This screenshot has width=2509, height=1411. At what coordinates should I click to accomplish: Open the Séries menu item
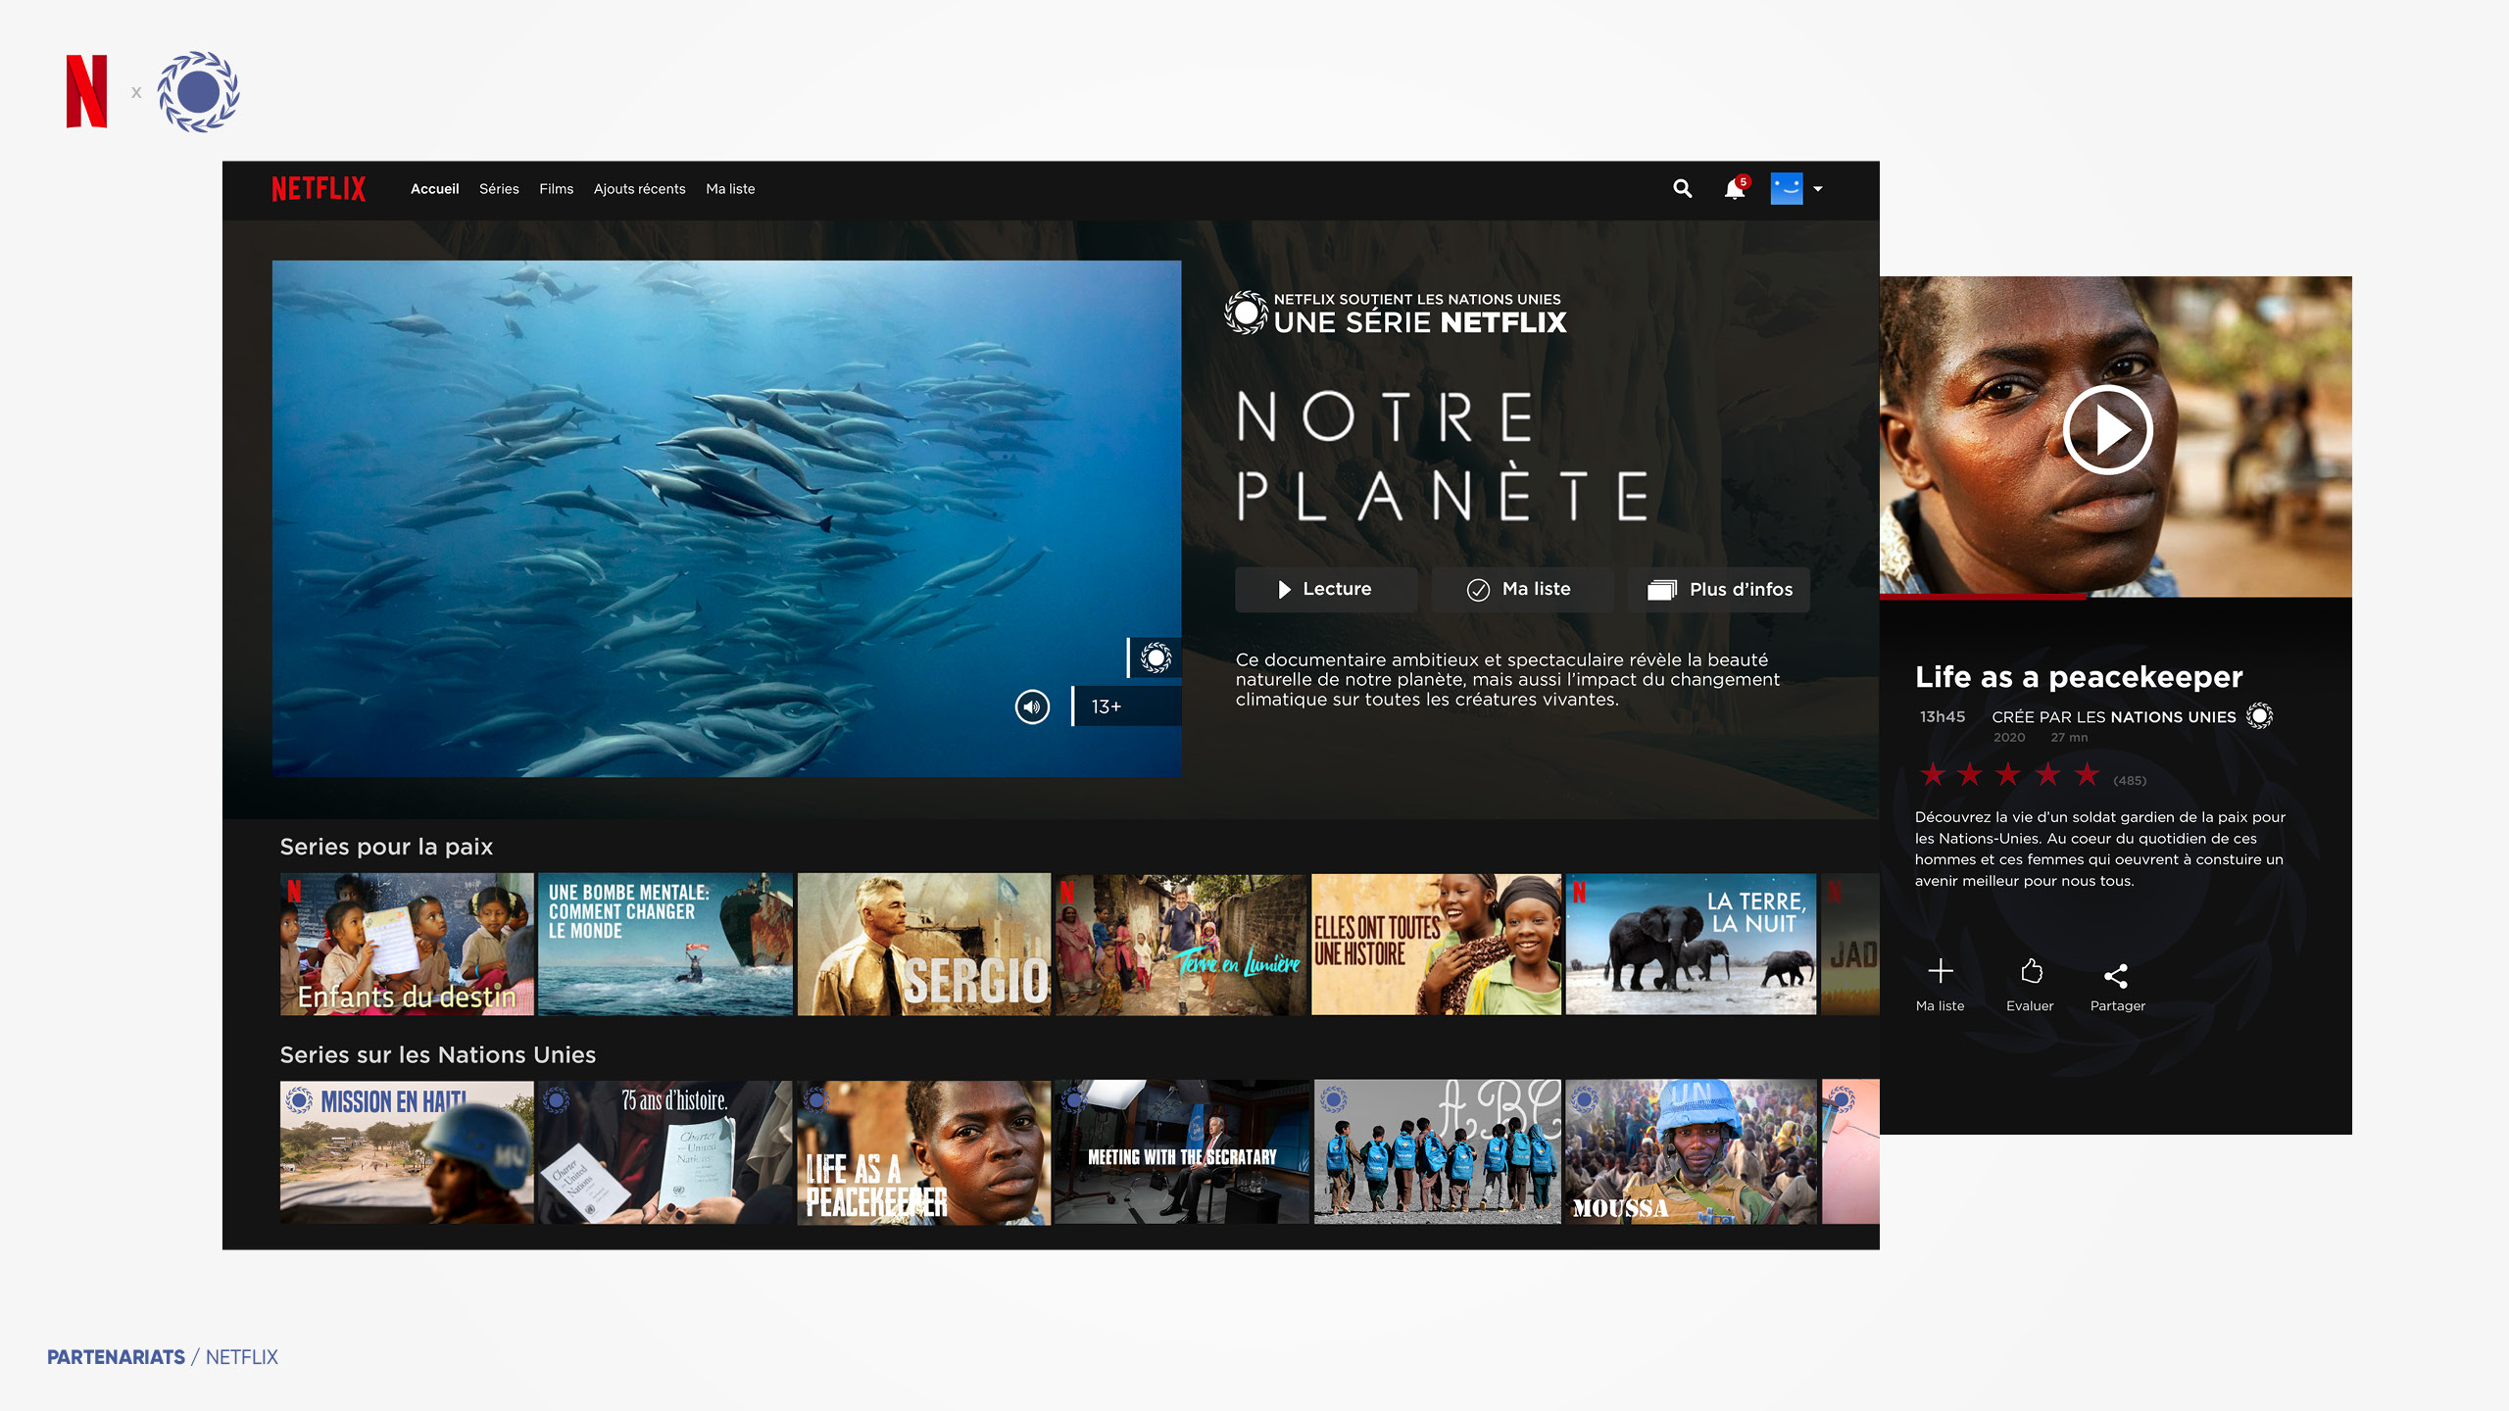coord(499,189)
